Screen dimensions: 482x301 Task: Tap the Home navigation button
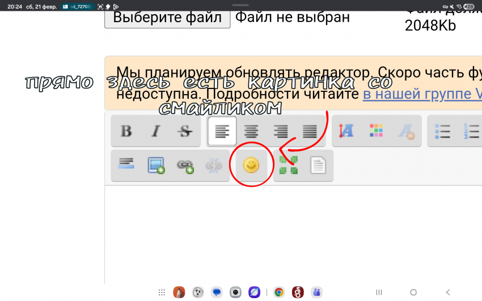pos(413,292)
